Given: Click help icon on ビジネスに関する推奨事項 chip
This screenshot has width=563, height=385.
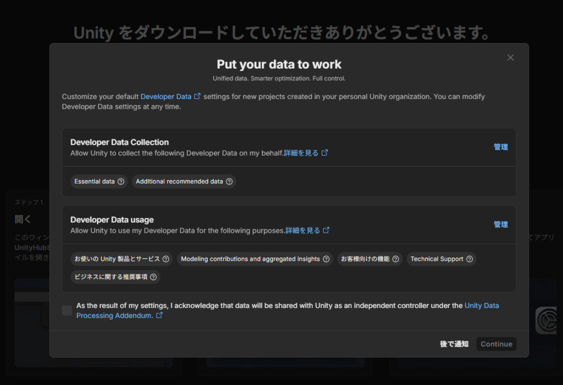Looking at the screenshot, I should coord(153,277).
